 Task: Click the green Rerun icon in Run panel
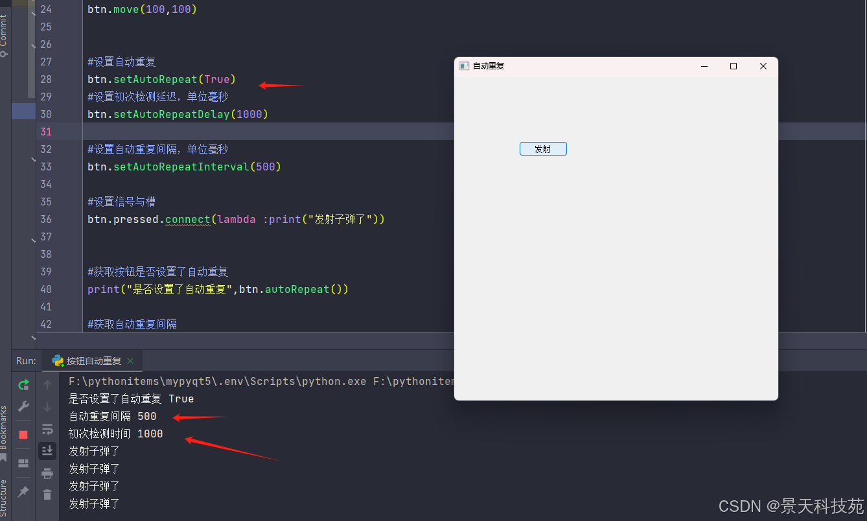coord(23,385)
